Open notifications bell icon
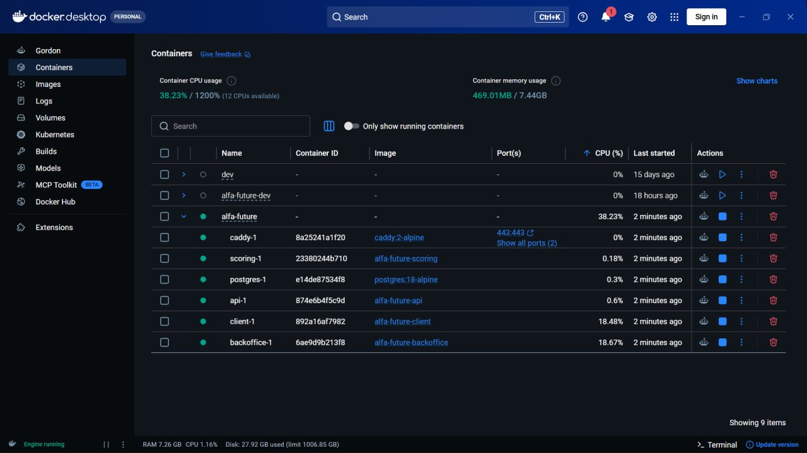The height and width of the screenshot is (453, 807). tap(606, 17)
